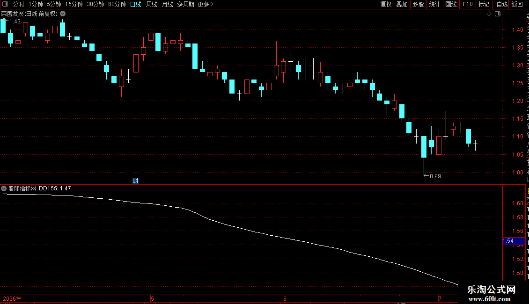Image resolution: width=529 pixels, height=304 pixels.
Task: Click the 1.60 indicator axis label
Action: coord(517,203)
